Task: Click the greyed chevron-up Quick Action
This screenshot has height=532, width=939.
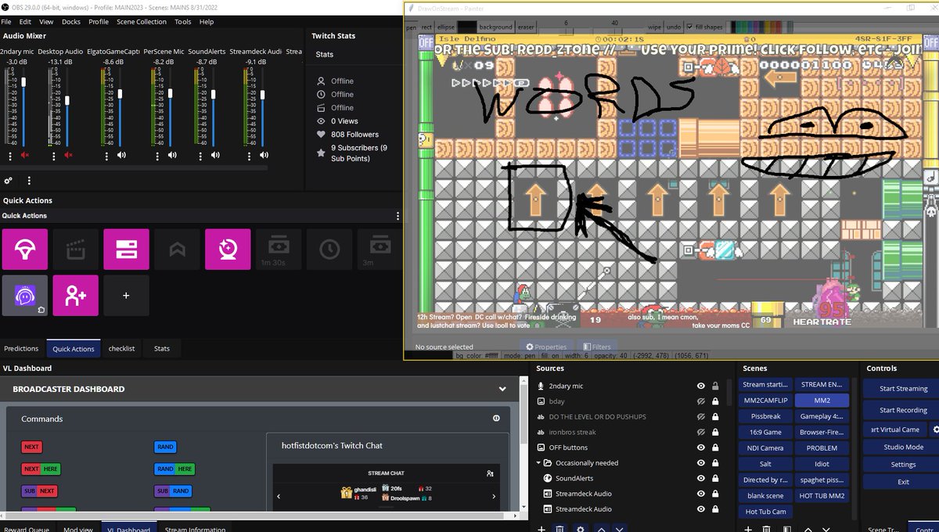Action: 177,250
